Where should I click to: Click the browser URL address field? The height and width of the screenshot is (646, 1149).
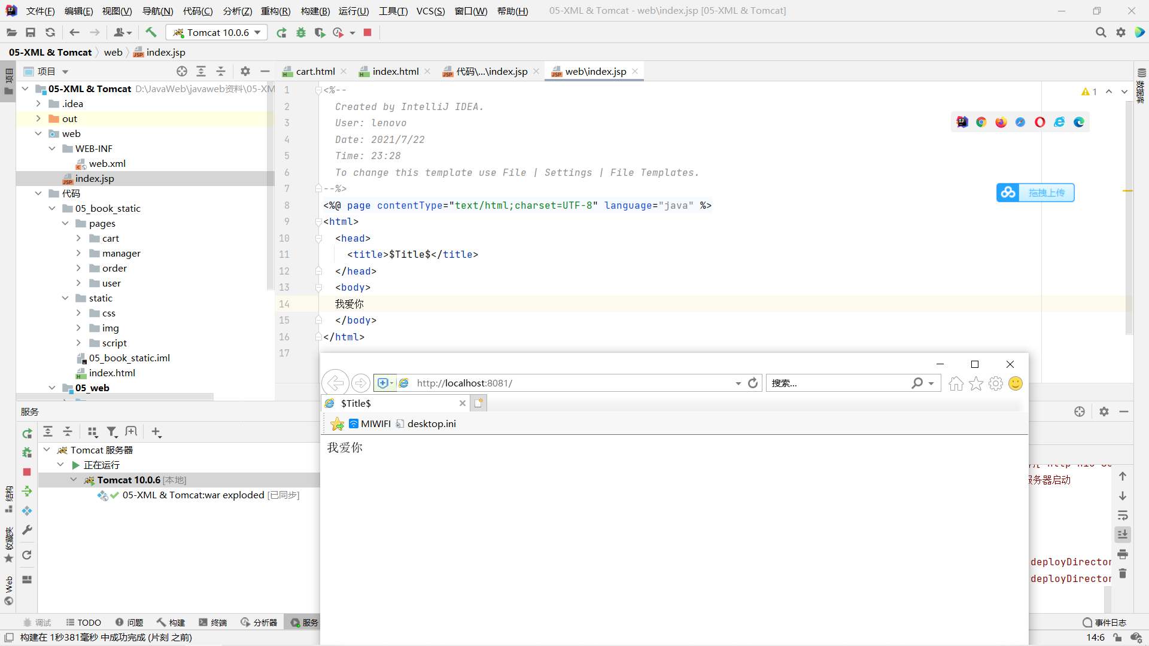[569, 383]
